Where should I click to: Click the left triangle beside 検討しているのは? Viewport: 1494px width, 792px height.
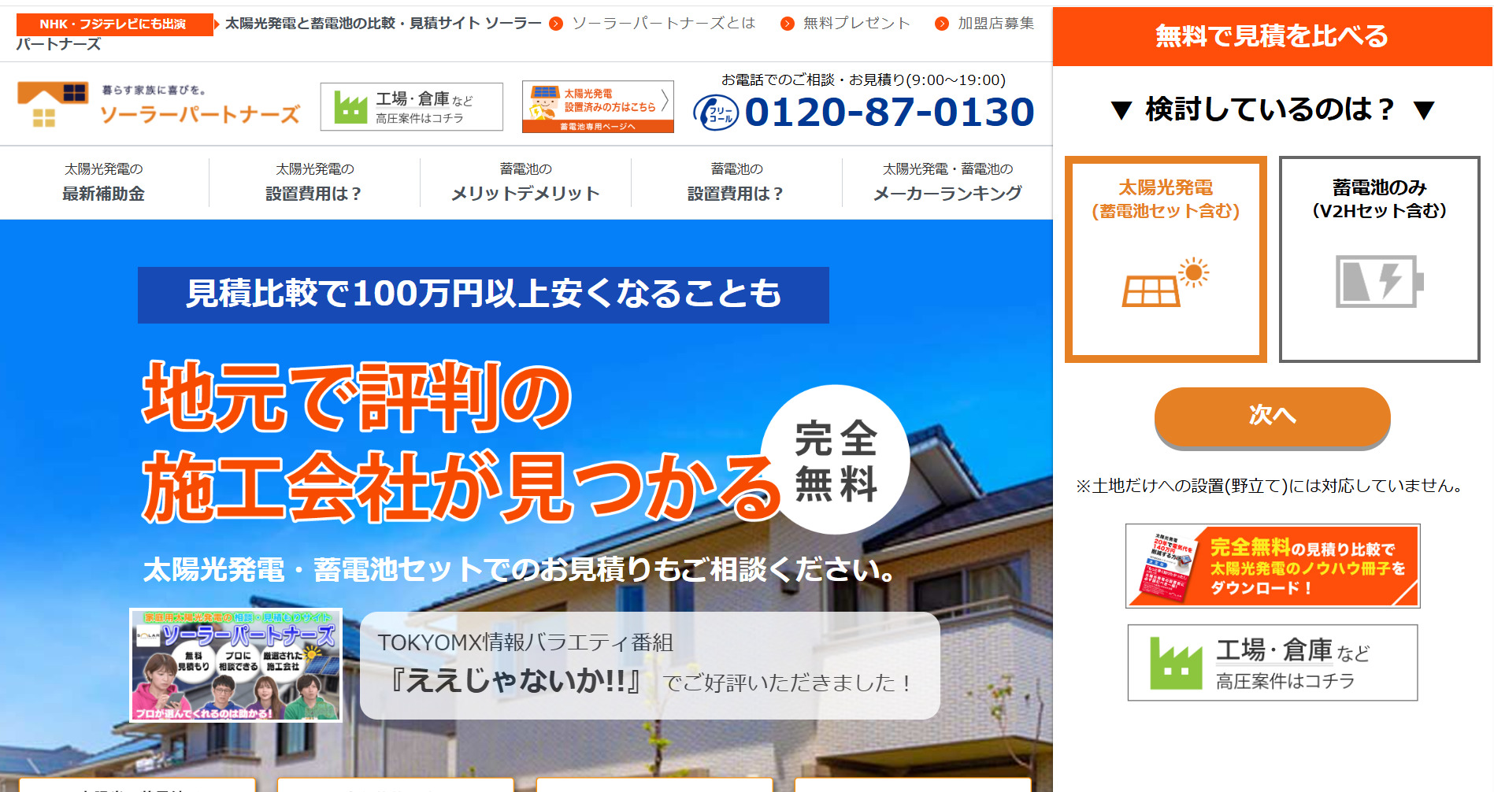(x=1121, y=110)
